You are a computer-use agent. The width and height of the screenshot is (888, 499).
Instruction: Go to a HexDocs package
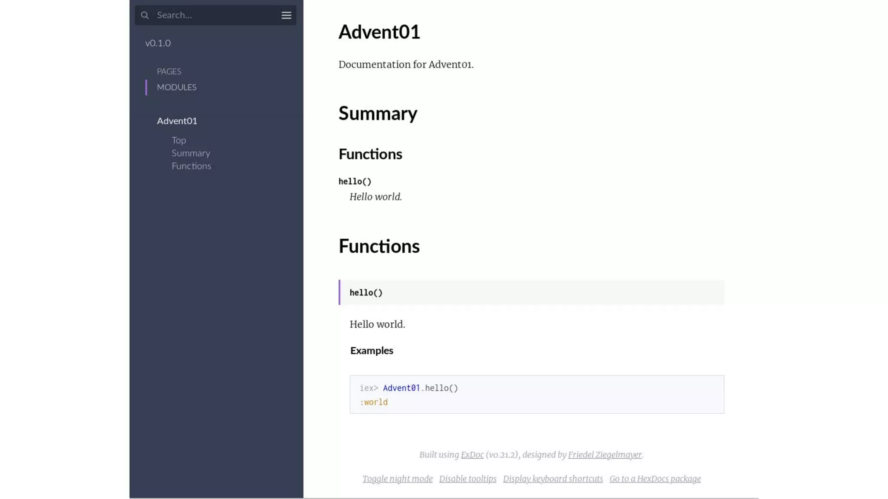coord(655,479)
